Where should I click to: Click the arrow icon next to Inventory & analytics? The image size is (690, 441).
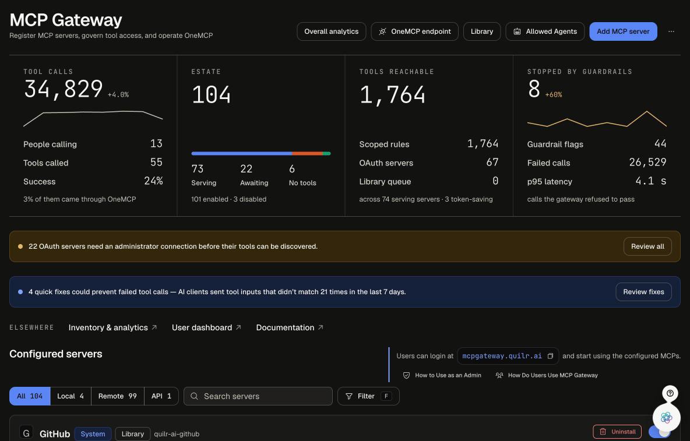pyautogui.click(x=154, y=327)
